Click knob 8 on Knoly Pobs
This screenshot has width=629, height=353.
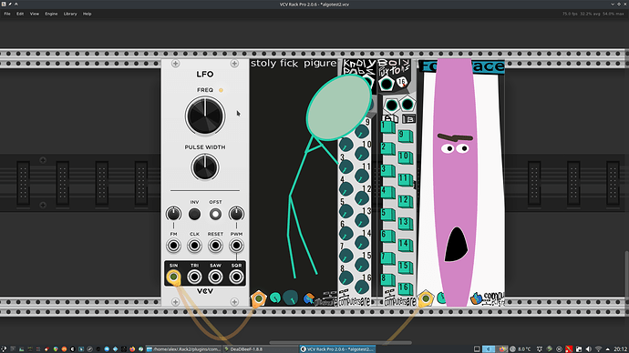345,277
